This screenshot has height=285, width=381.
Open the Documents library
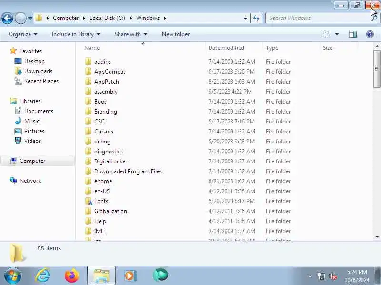[x=39, y=111]
